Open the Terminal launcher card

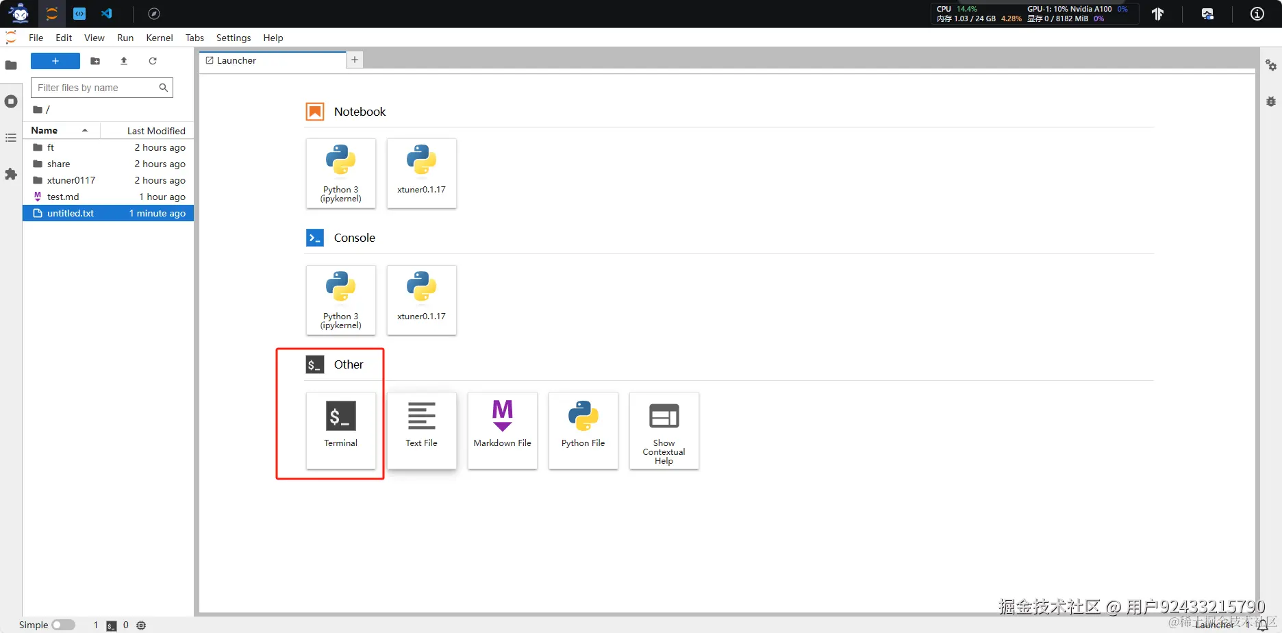pos(341,430)
